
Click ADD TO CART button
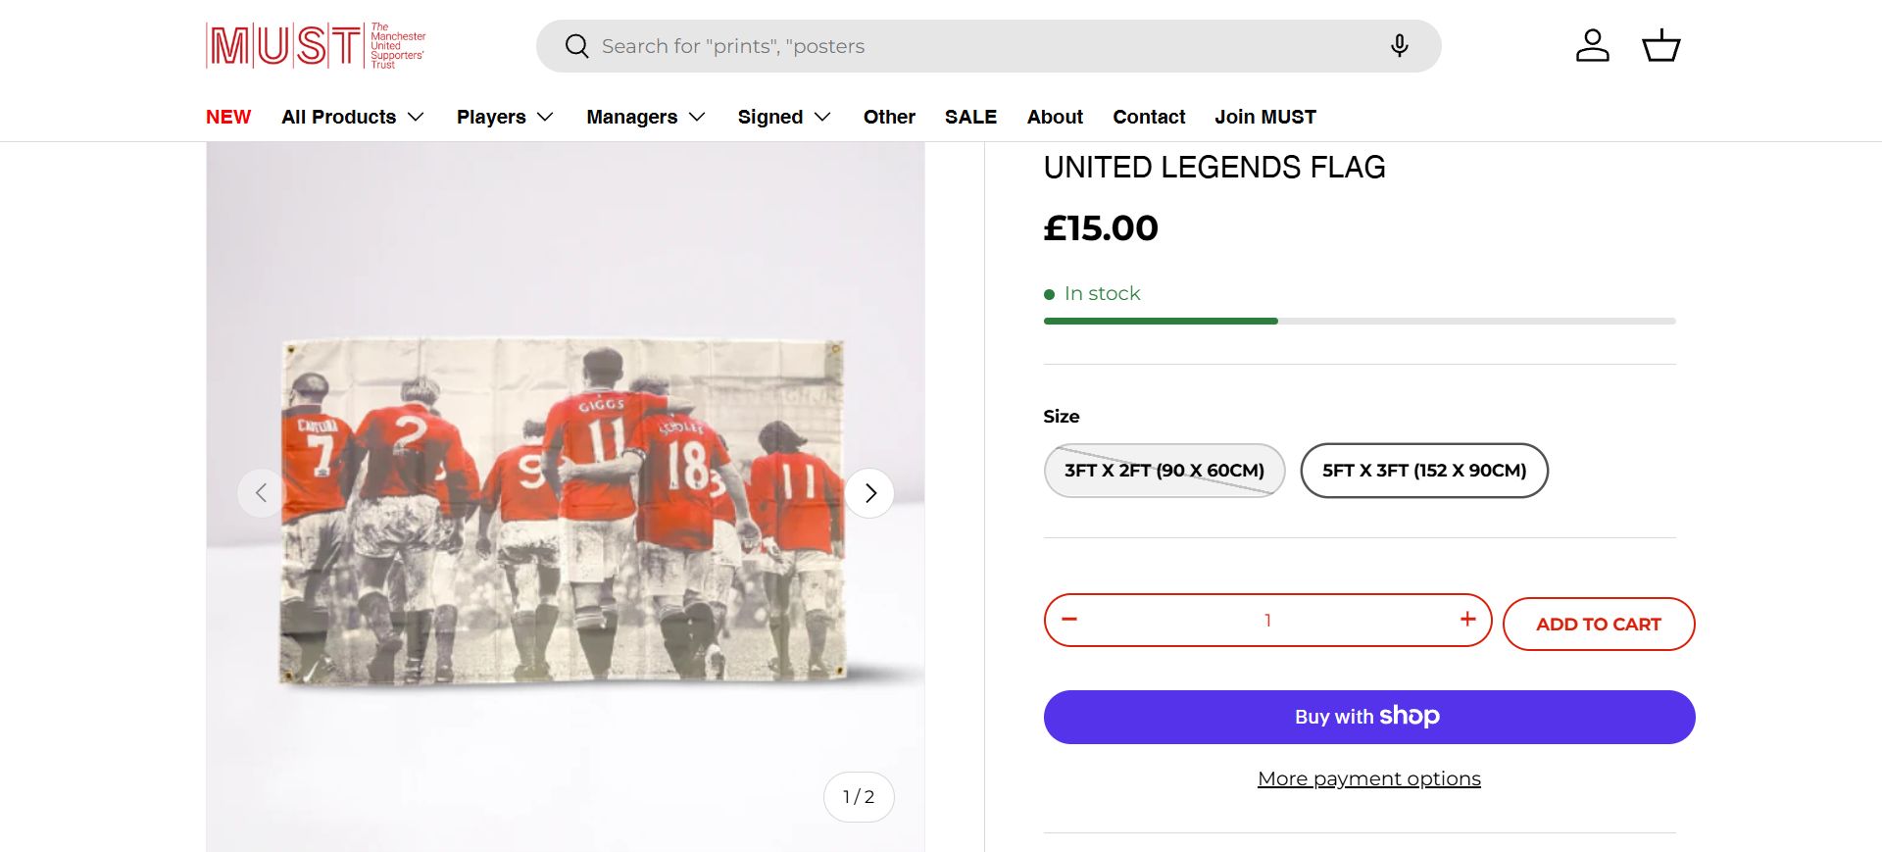click(x=1598, y=625)
